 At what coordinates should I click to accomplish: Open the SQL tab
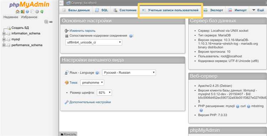pyautogui.click(x=101, y=10)
